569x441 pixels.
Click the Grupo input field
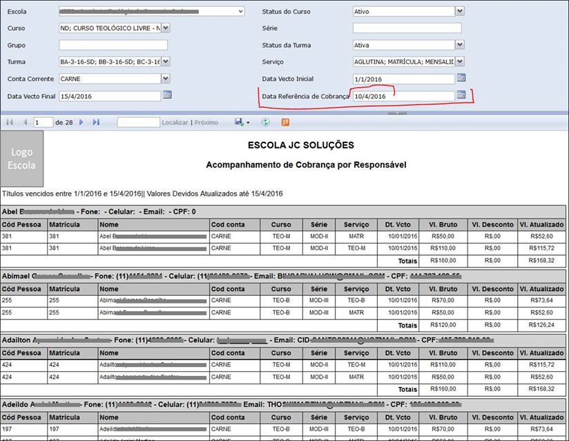coord(113,45)
